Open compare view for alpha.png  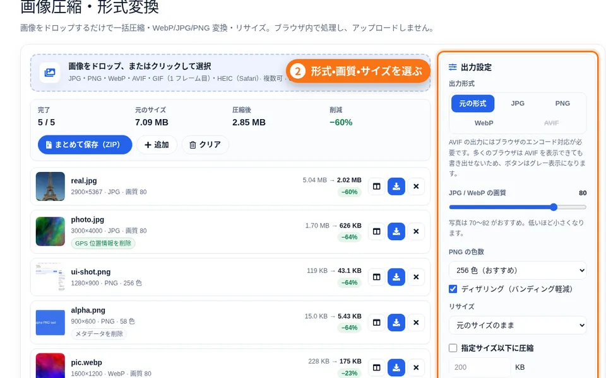[376, 323]
